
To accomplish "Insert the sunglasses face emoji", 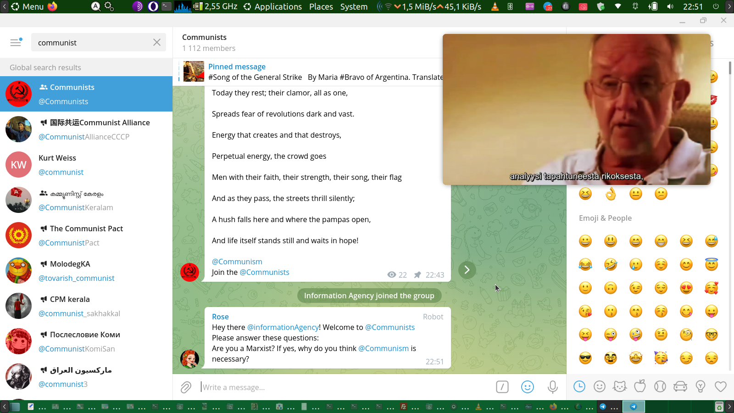I will coord(585,358).
